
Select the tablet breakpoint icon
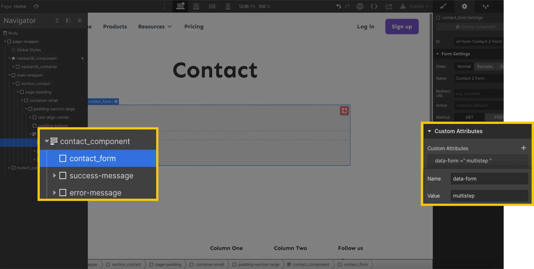pos(196,6)
